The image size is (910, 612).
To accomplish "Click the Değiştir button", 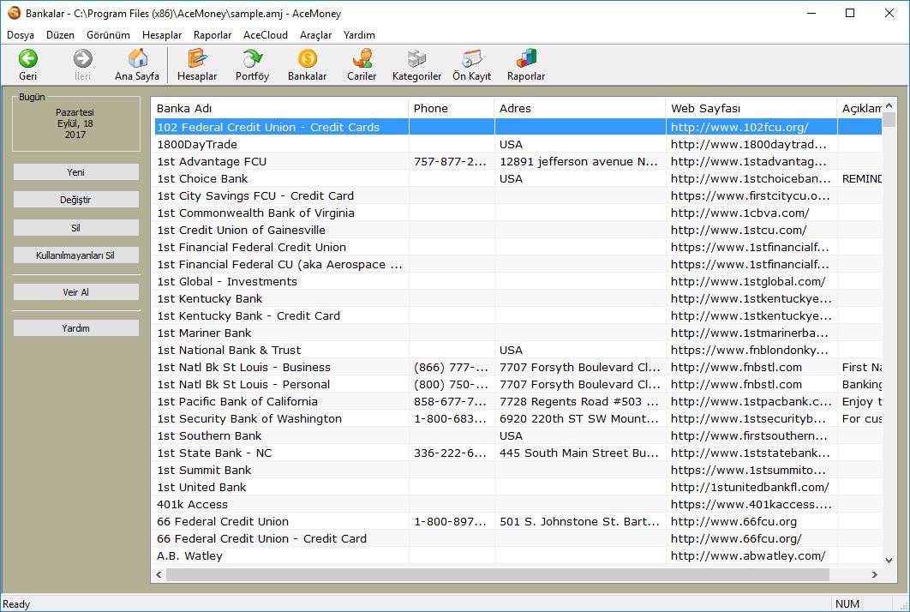I will [76, 200].
